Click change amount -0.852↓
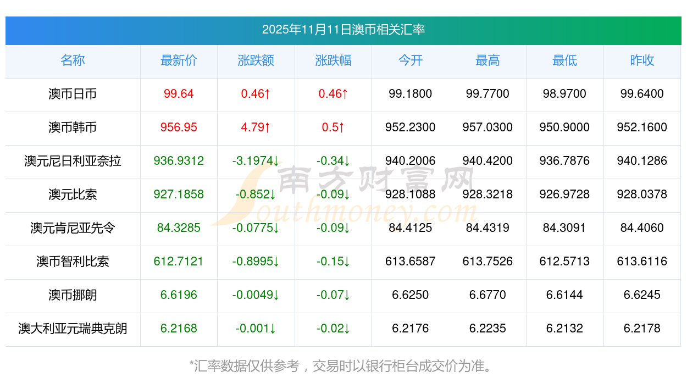Screen dimensions: 687x383 click(x=256, y=195)
